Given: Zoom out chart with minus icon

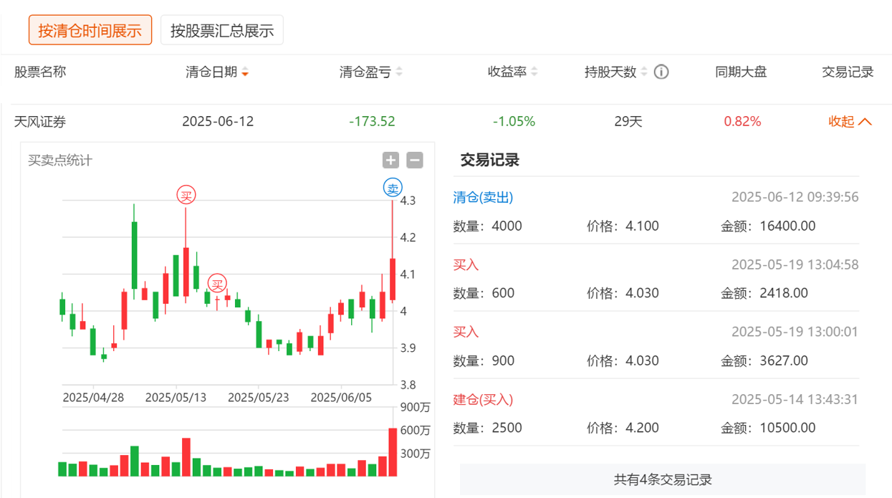Looking at the screenshot, I should 415,161.
